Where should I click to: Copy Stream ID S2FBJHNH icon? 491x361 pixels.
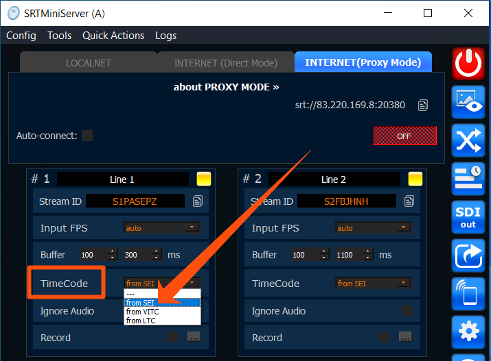click(x=409, y=201)
